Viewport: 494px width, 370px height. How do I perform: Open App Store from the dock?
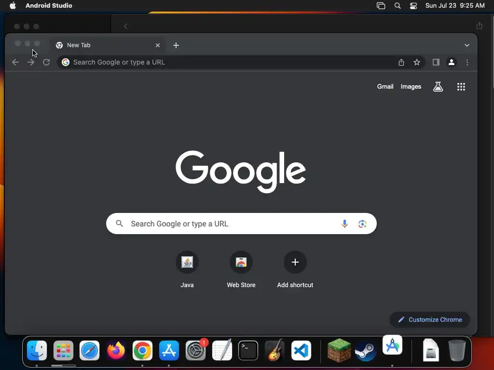[x=169, y=351]
